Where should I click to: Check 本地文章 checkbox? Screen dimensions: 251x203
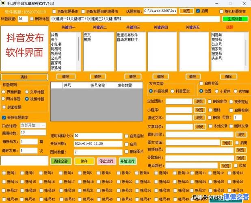[x=210, y=126]
